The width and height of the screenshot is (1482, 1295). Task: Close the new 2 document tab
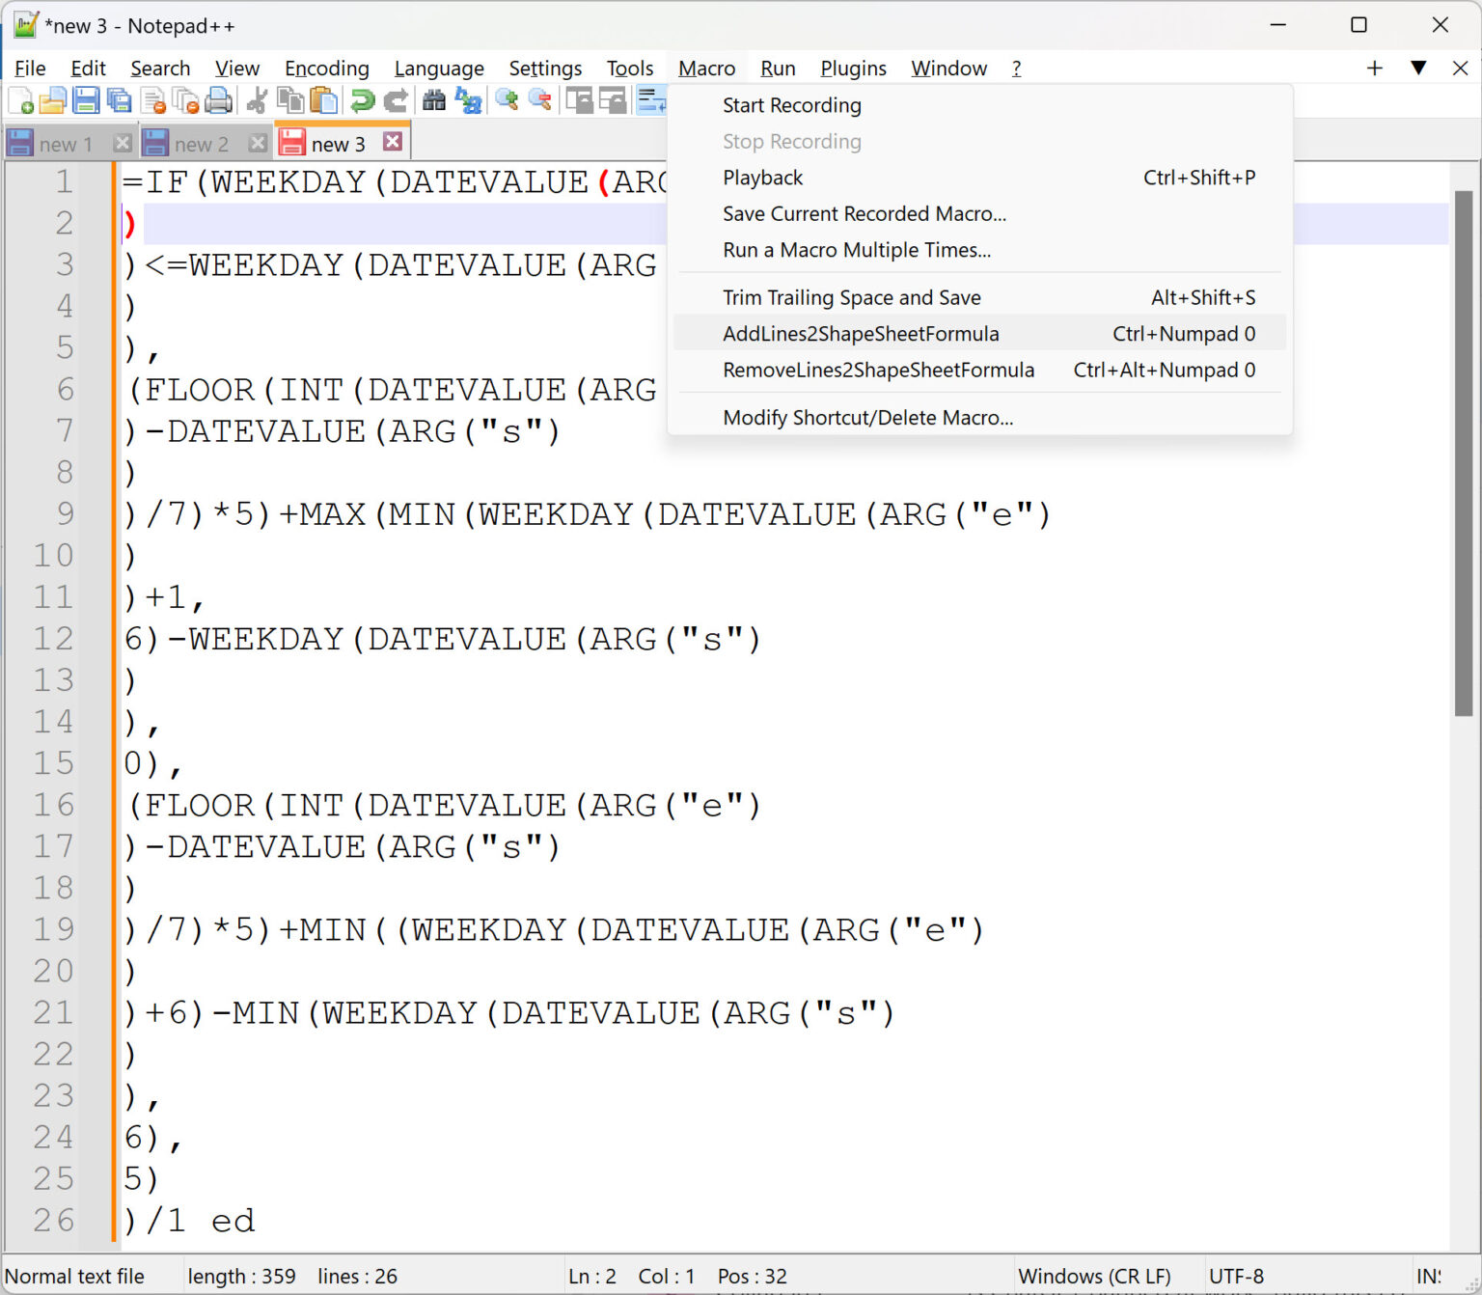click(258, 141)
